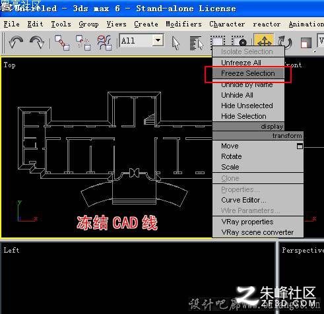Click the Left viewport label
This screenshot has width=324, height=314.
(11, 250)
